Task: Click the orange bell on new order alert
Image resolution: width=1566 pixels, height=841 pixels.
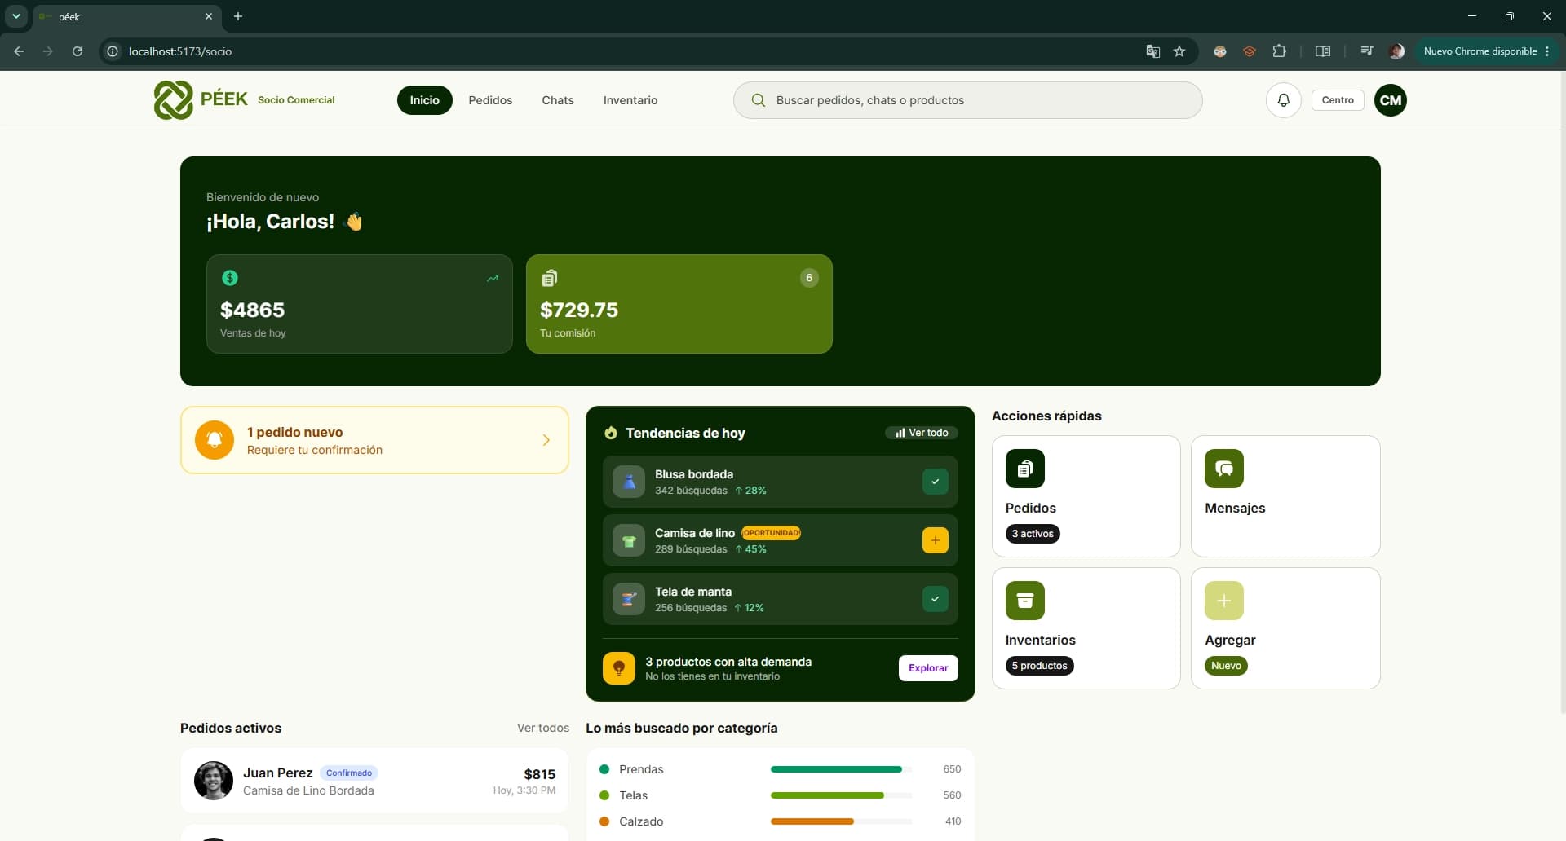Action: (x=215, y=440)
